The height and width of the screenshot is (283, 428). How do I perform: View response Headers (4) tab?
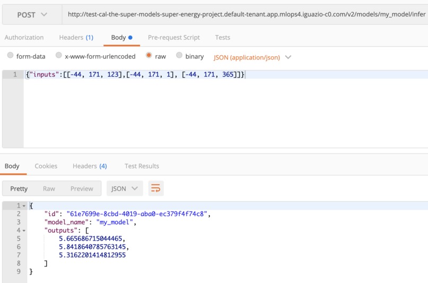(90, 166)
